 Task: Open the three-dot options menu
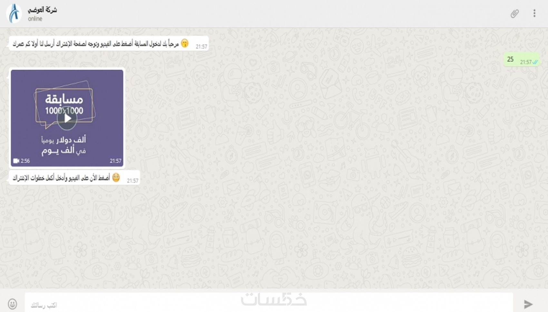[x=534, y=13]
